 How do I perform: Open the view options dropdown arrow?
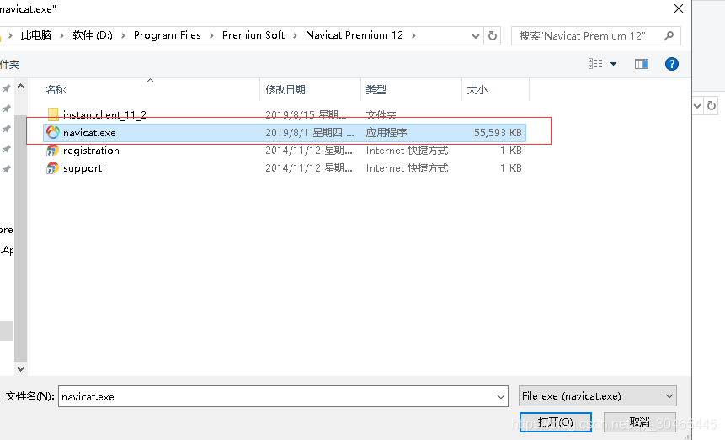(x=613, y=64)
